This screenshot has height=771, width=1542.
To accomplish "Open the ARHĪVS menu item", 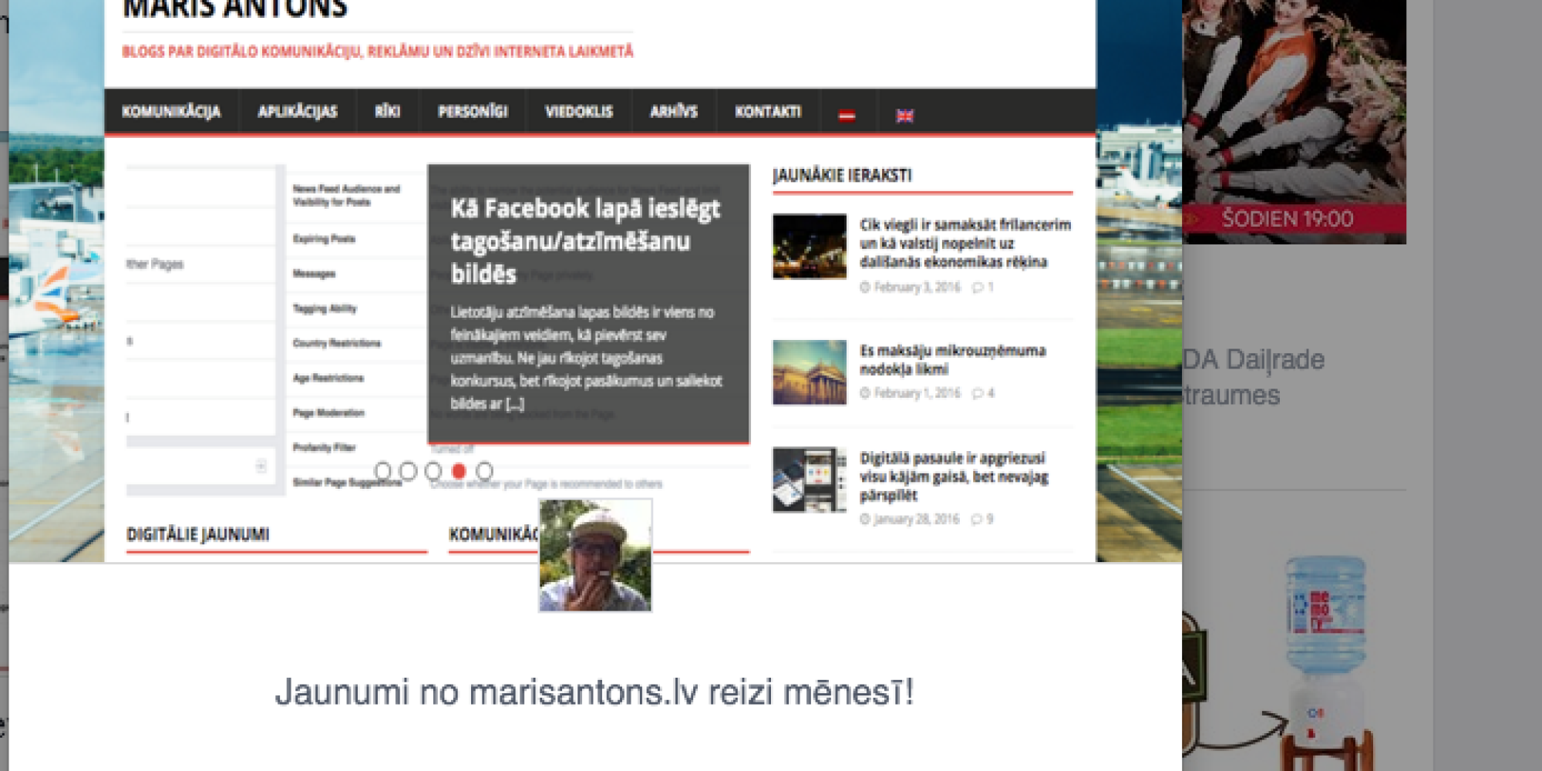I will pos(674,112).
